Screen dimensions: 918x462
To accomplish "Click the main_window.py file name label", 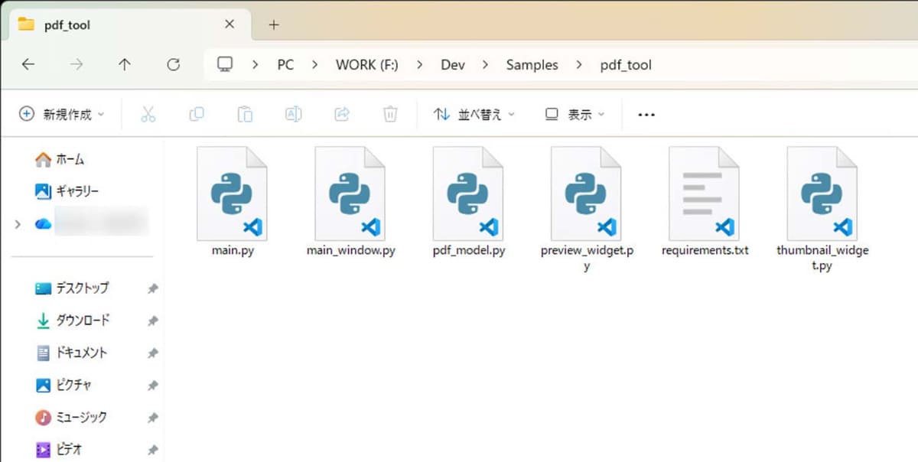I will click(x=350, y=251).
